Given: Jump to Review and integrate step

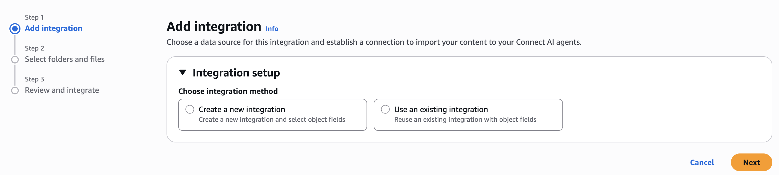Looking at the screenshot, I should click(x=62, y=90).
